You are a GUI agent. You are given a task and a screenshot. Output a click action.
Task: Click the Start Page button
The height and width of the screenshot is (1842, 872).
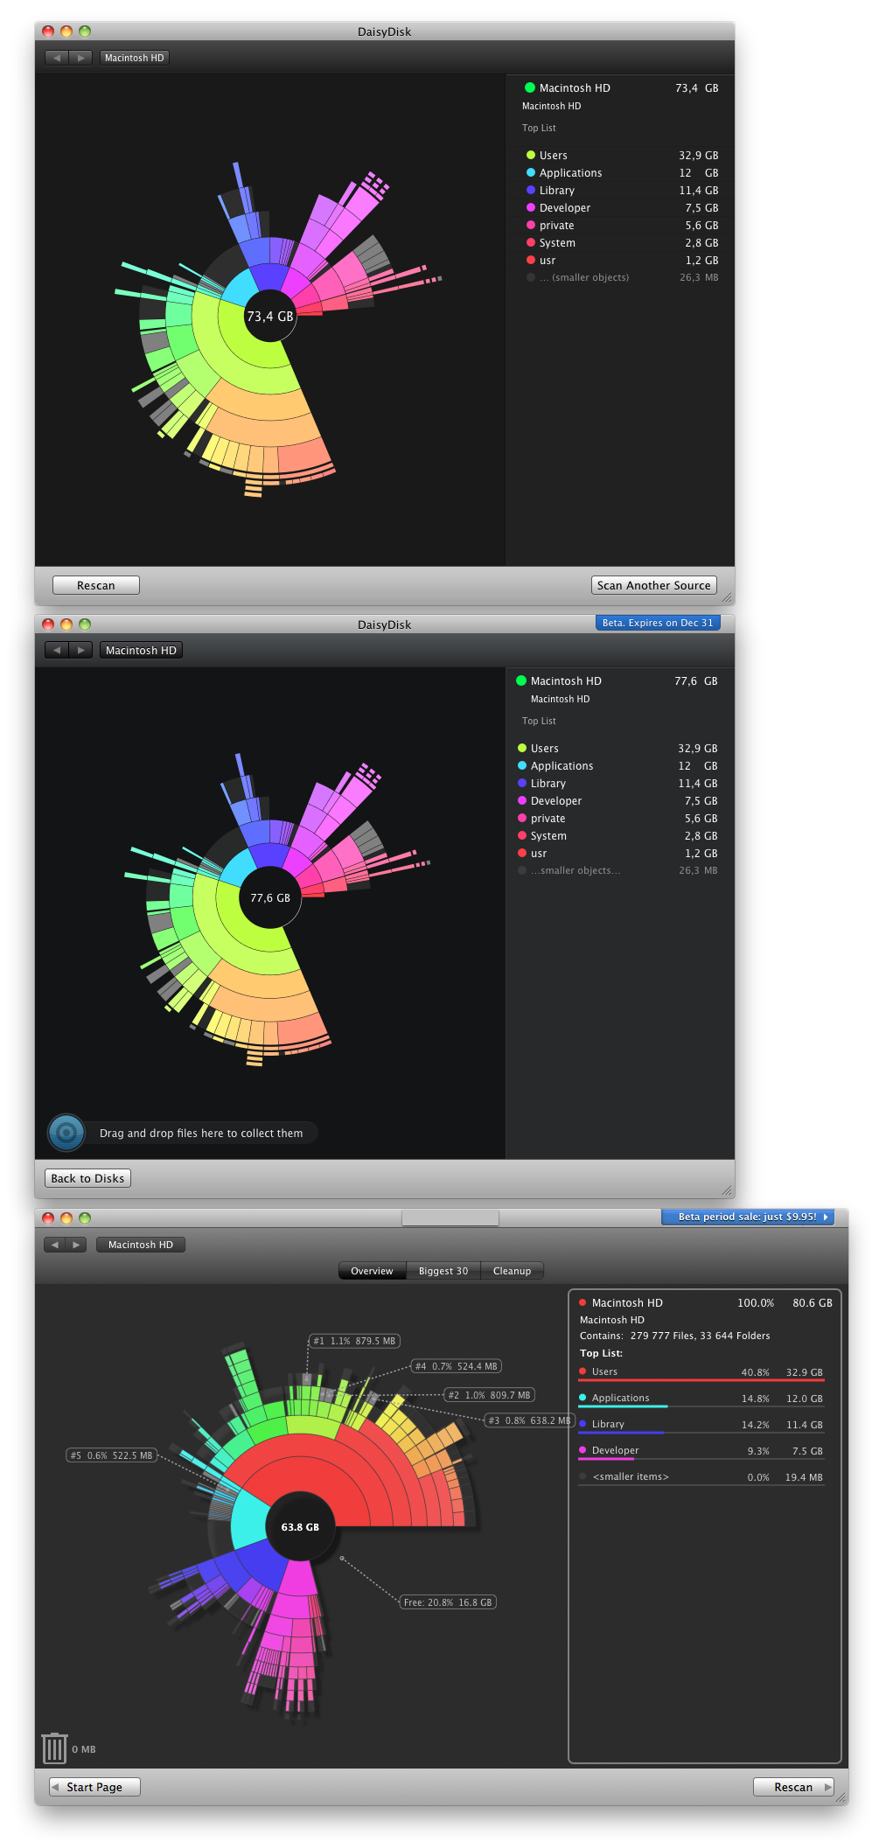(x=94, y=1787)
